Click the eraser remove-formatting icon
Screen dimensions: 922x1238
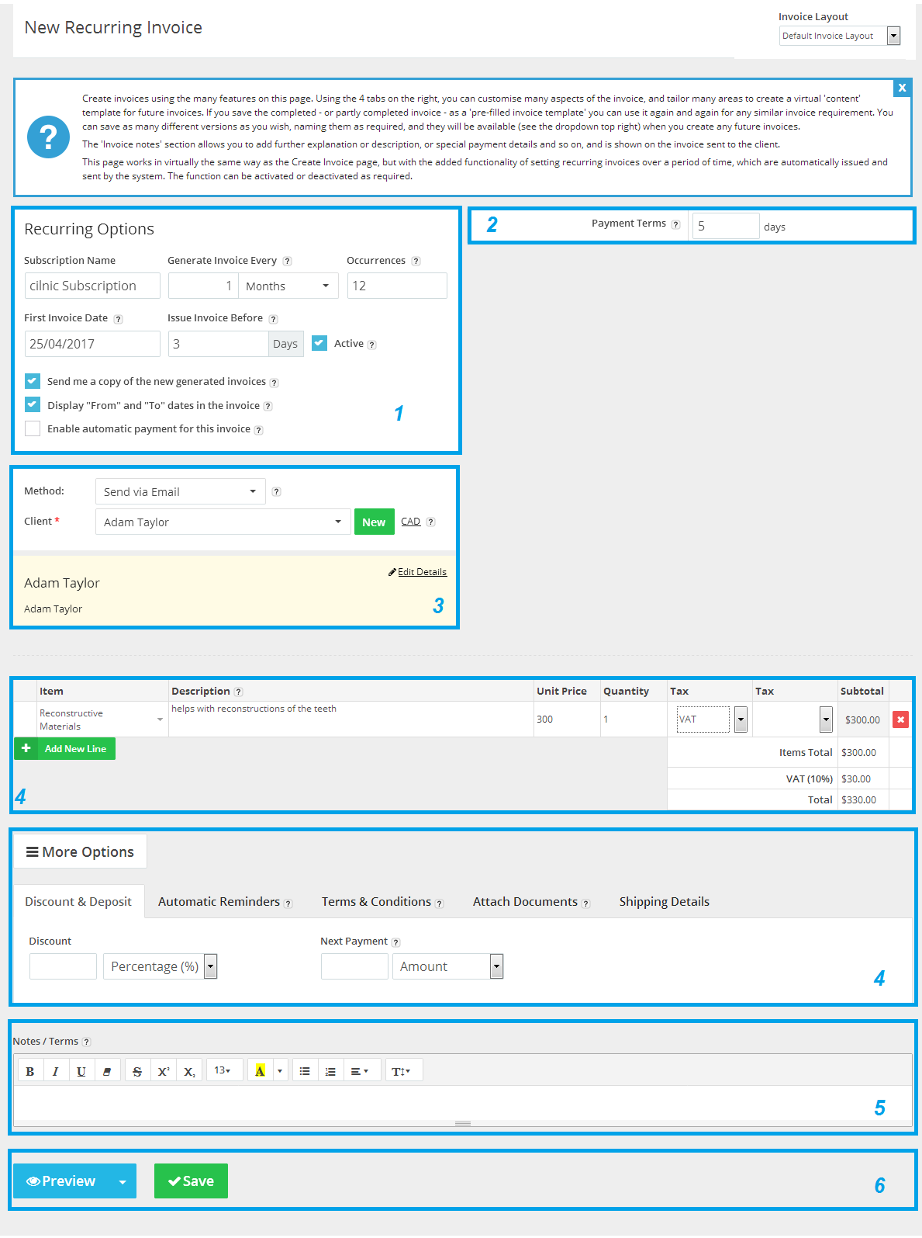click(x=107, y=1071)
